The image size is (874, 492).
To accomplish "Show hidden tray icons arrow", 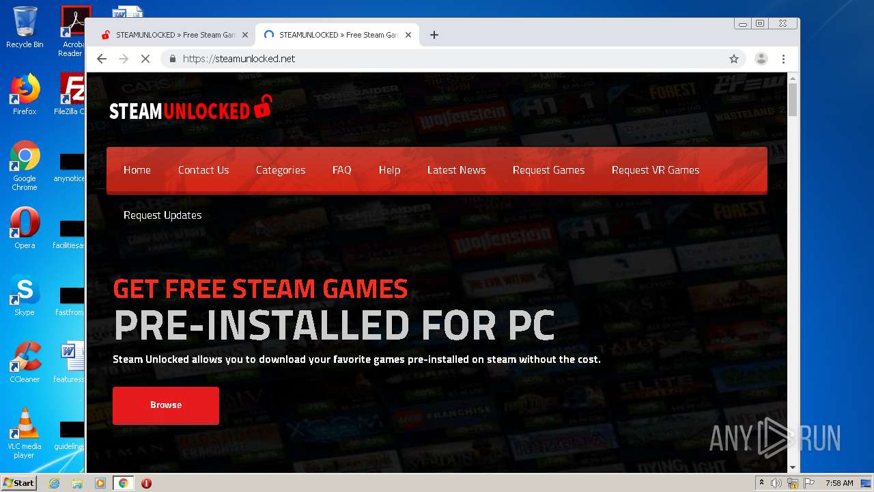I will (x=761, y=483).
